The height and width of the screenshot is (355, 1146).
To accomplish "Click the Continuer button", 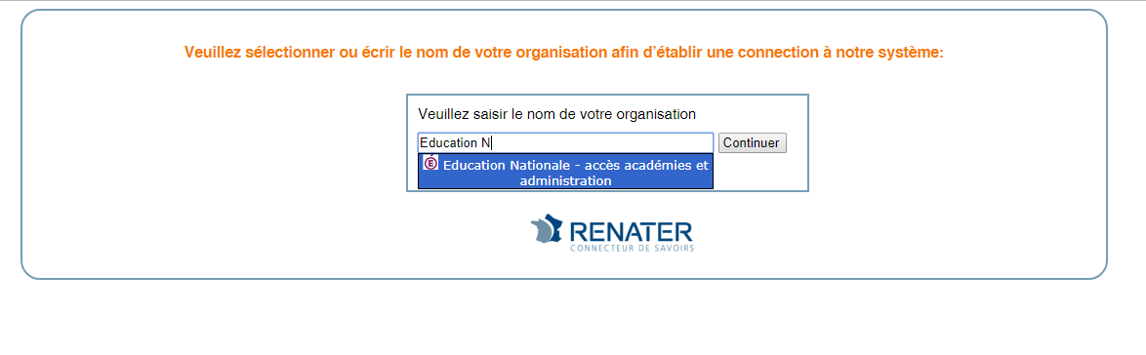I will (x=752, y=142).
